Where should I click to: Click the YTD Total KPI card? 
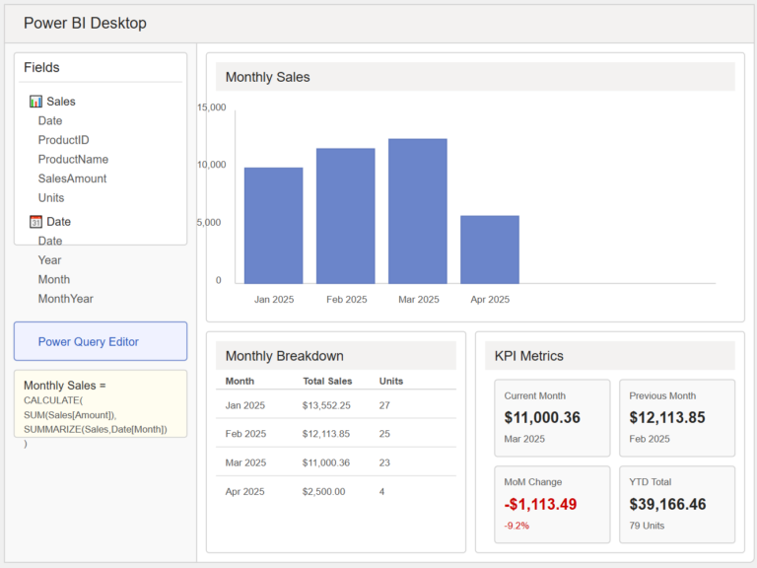pos(677,504)
